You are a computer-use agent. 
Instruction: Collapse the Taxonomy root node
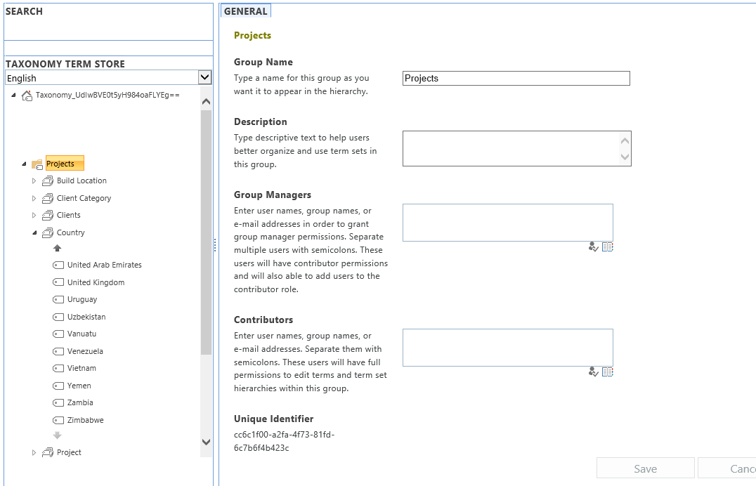(13, 96)
